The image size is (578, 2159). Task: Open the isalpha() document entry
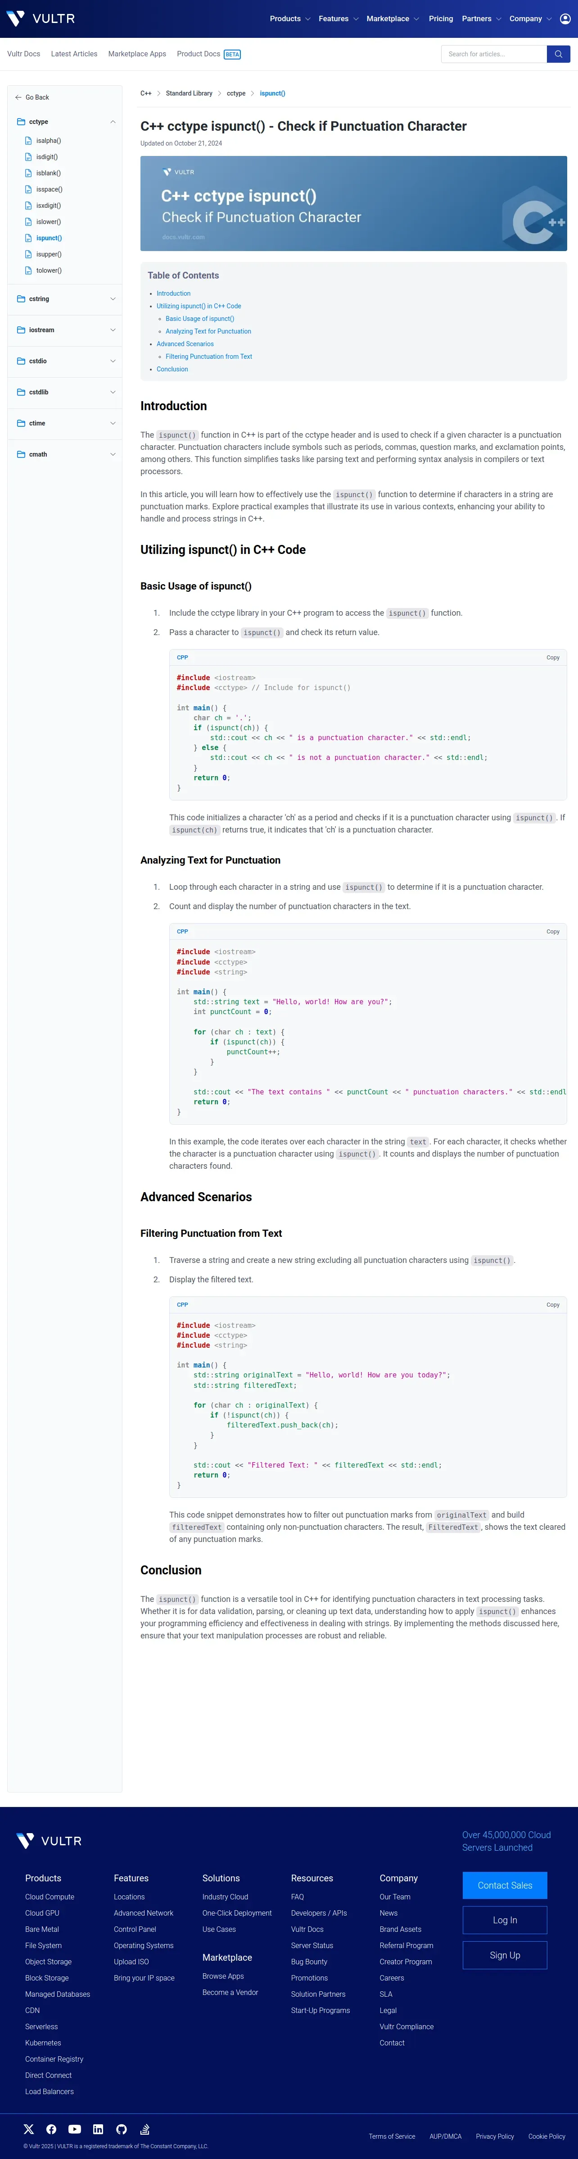[49, 141]
